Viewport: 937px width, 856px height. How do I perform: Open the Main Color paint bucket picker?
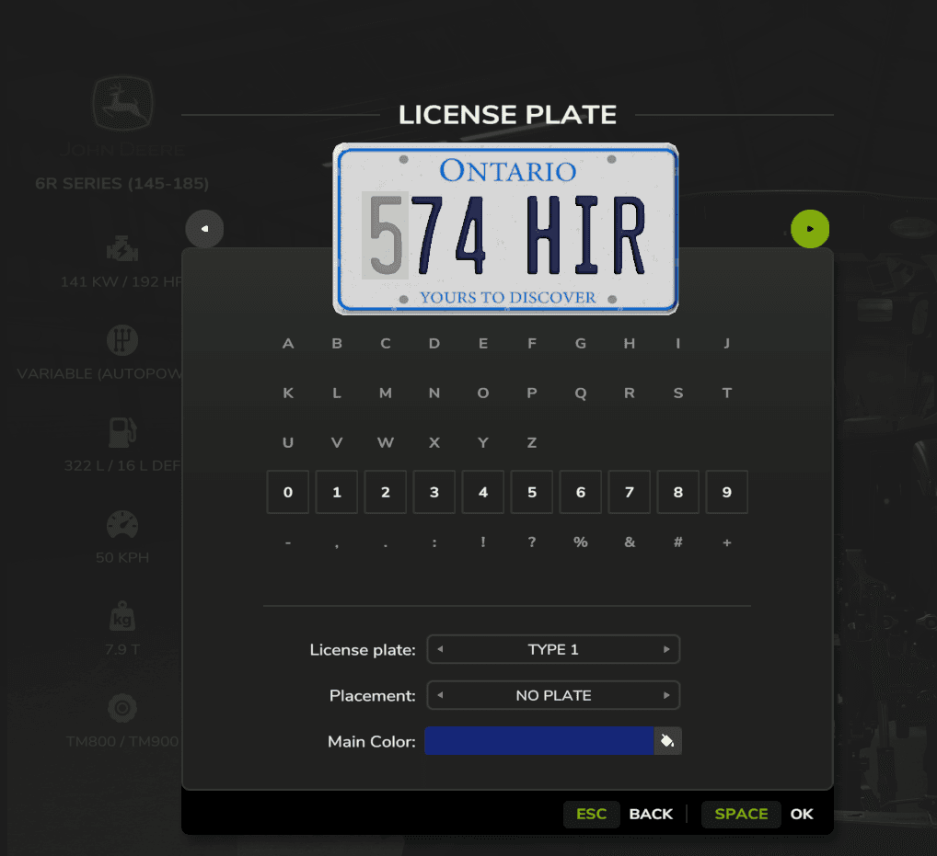click(x=667, y=741)
